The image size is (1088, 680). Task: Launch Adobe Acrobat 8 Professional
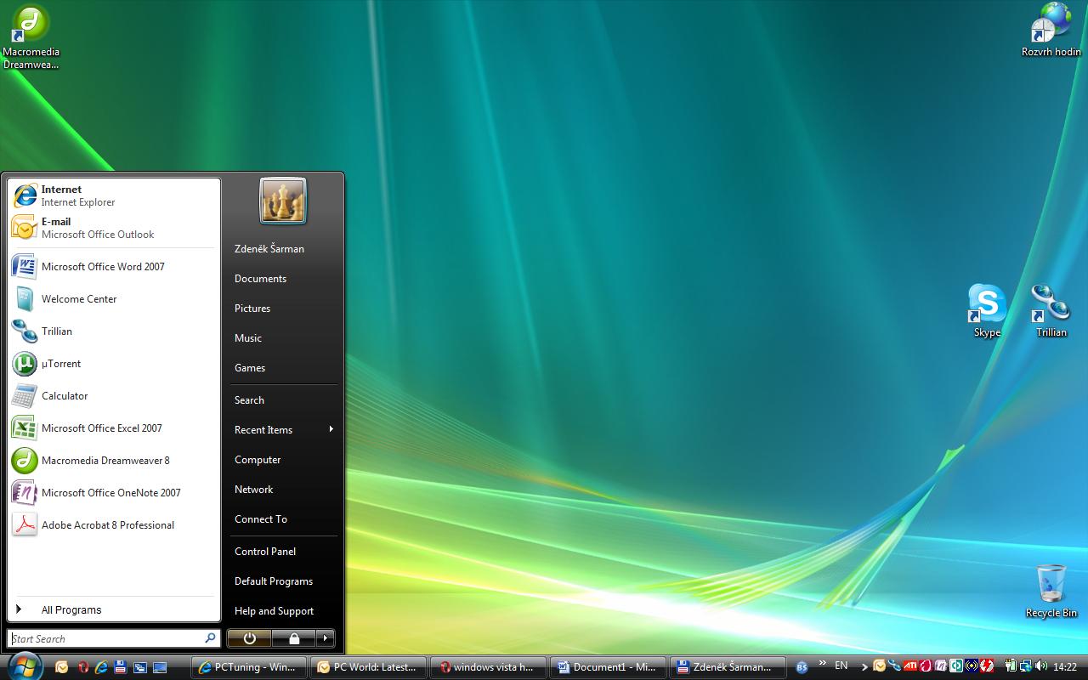114,525
